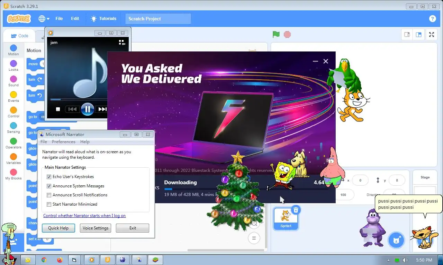Open Scratch help question mark icon
Screen dimensions: 443x265
tap(432, 19)
